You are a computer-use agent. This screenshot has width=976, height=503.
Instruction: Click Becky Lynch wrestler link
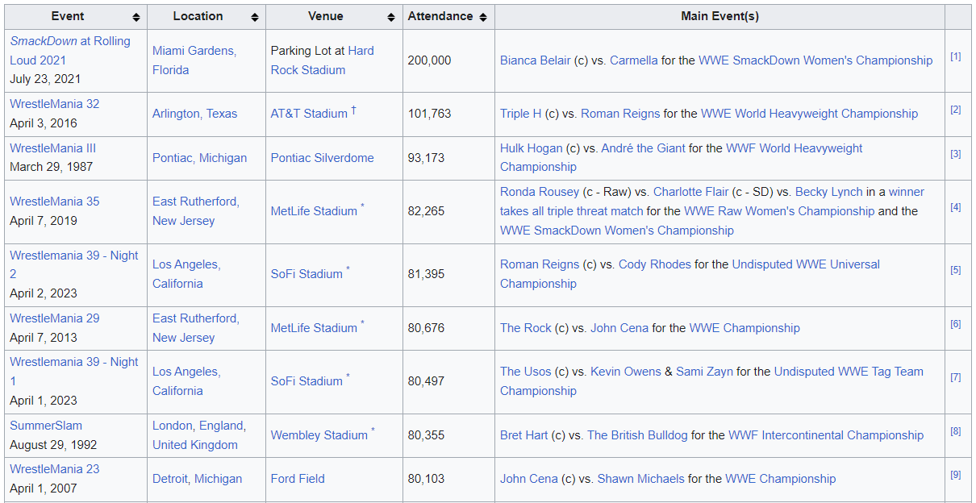[829, 191]
